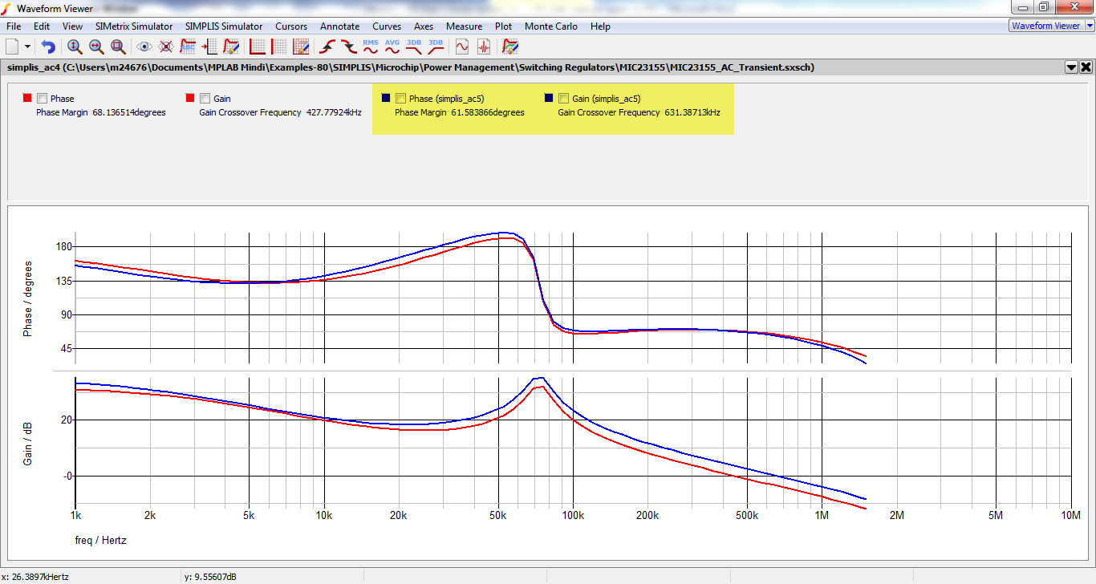The width and height of the screenshot is (1096, 584).
Task: Click the pulse spectrum icon
Action: (x=484, y=47)
